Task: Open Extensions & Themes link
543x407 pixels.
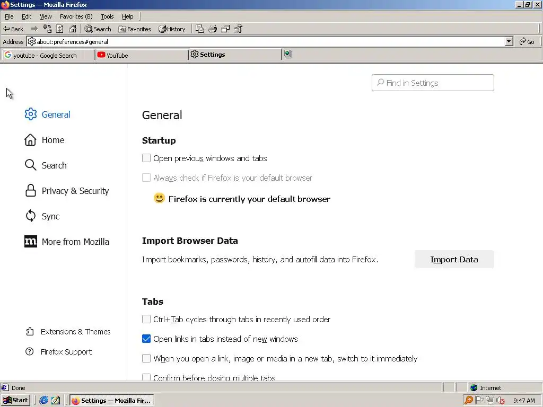Action: pyautogui.click(x=68, y=332)
